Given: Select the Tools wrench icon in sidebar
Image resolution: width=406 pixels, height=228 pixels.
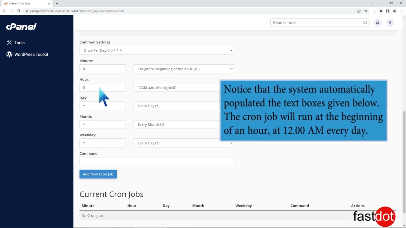Looking at the screenshot, I should click(x=9, y=42).
